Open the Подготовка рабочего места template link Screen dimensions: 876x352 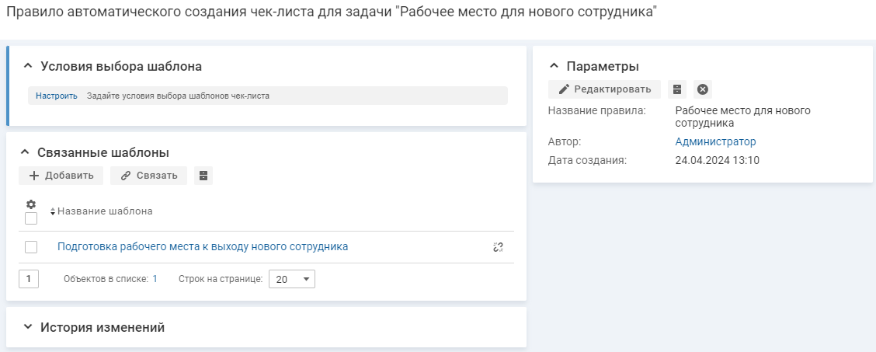(203, 247)
